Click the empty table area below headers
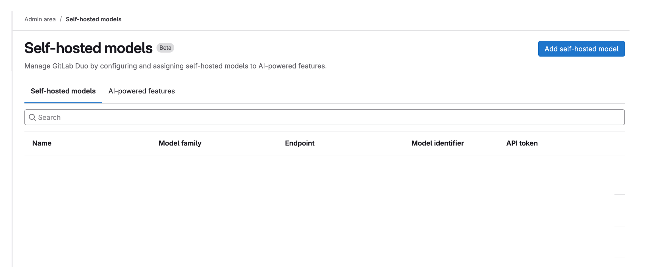Screen dimensions: 648x267 [x=313, y=185]
